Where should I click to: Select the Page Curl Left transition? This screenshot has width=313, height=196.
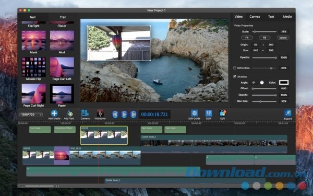click(62, 67)
